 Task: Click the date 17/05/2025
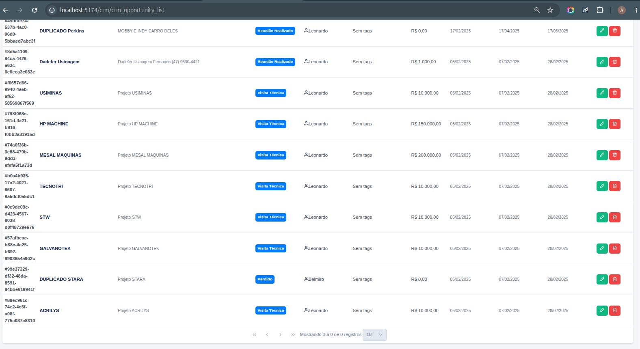[558, 31]
